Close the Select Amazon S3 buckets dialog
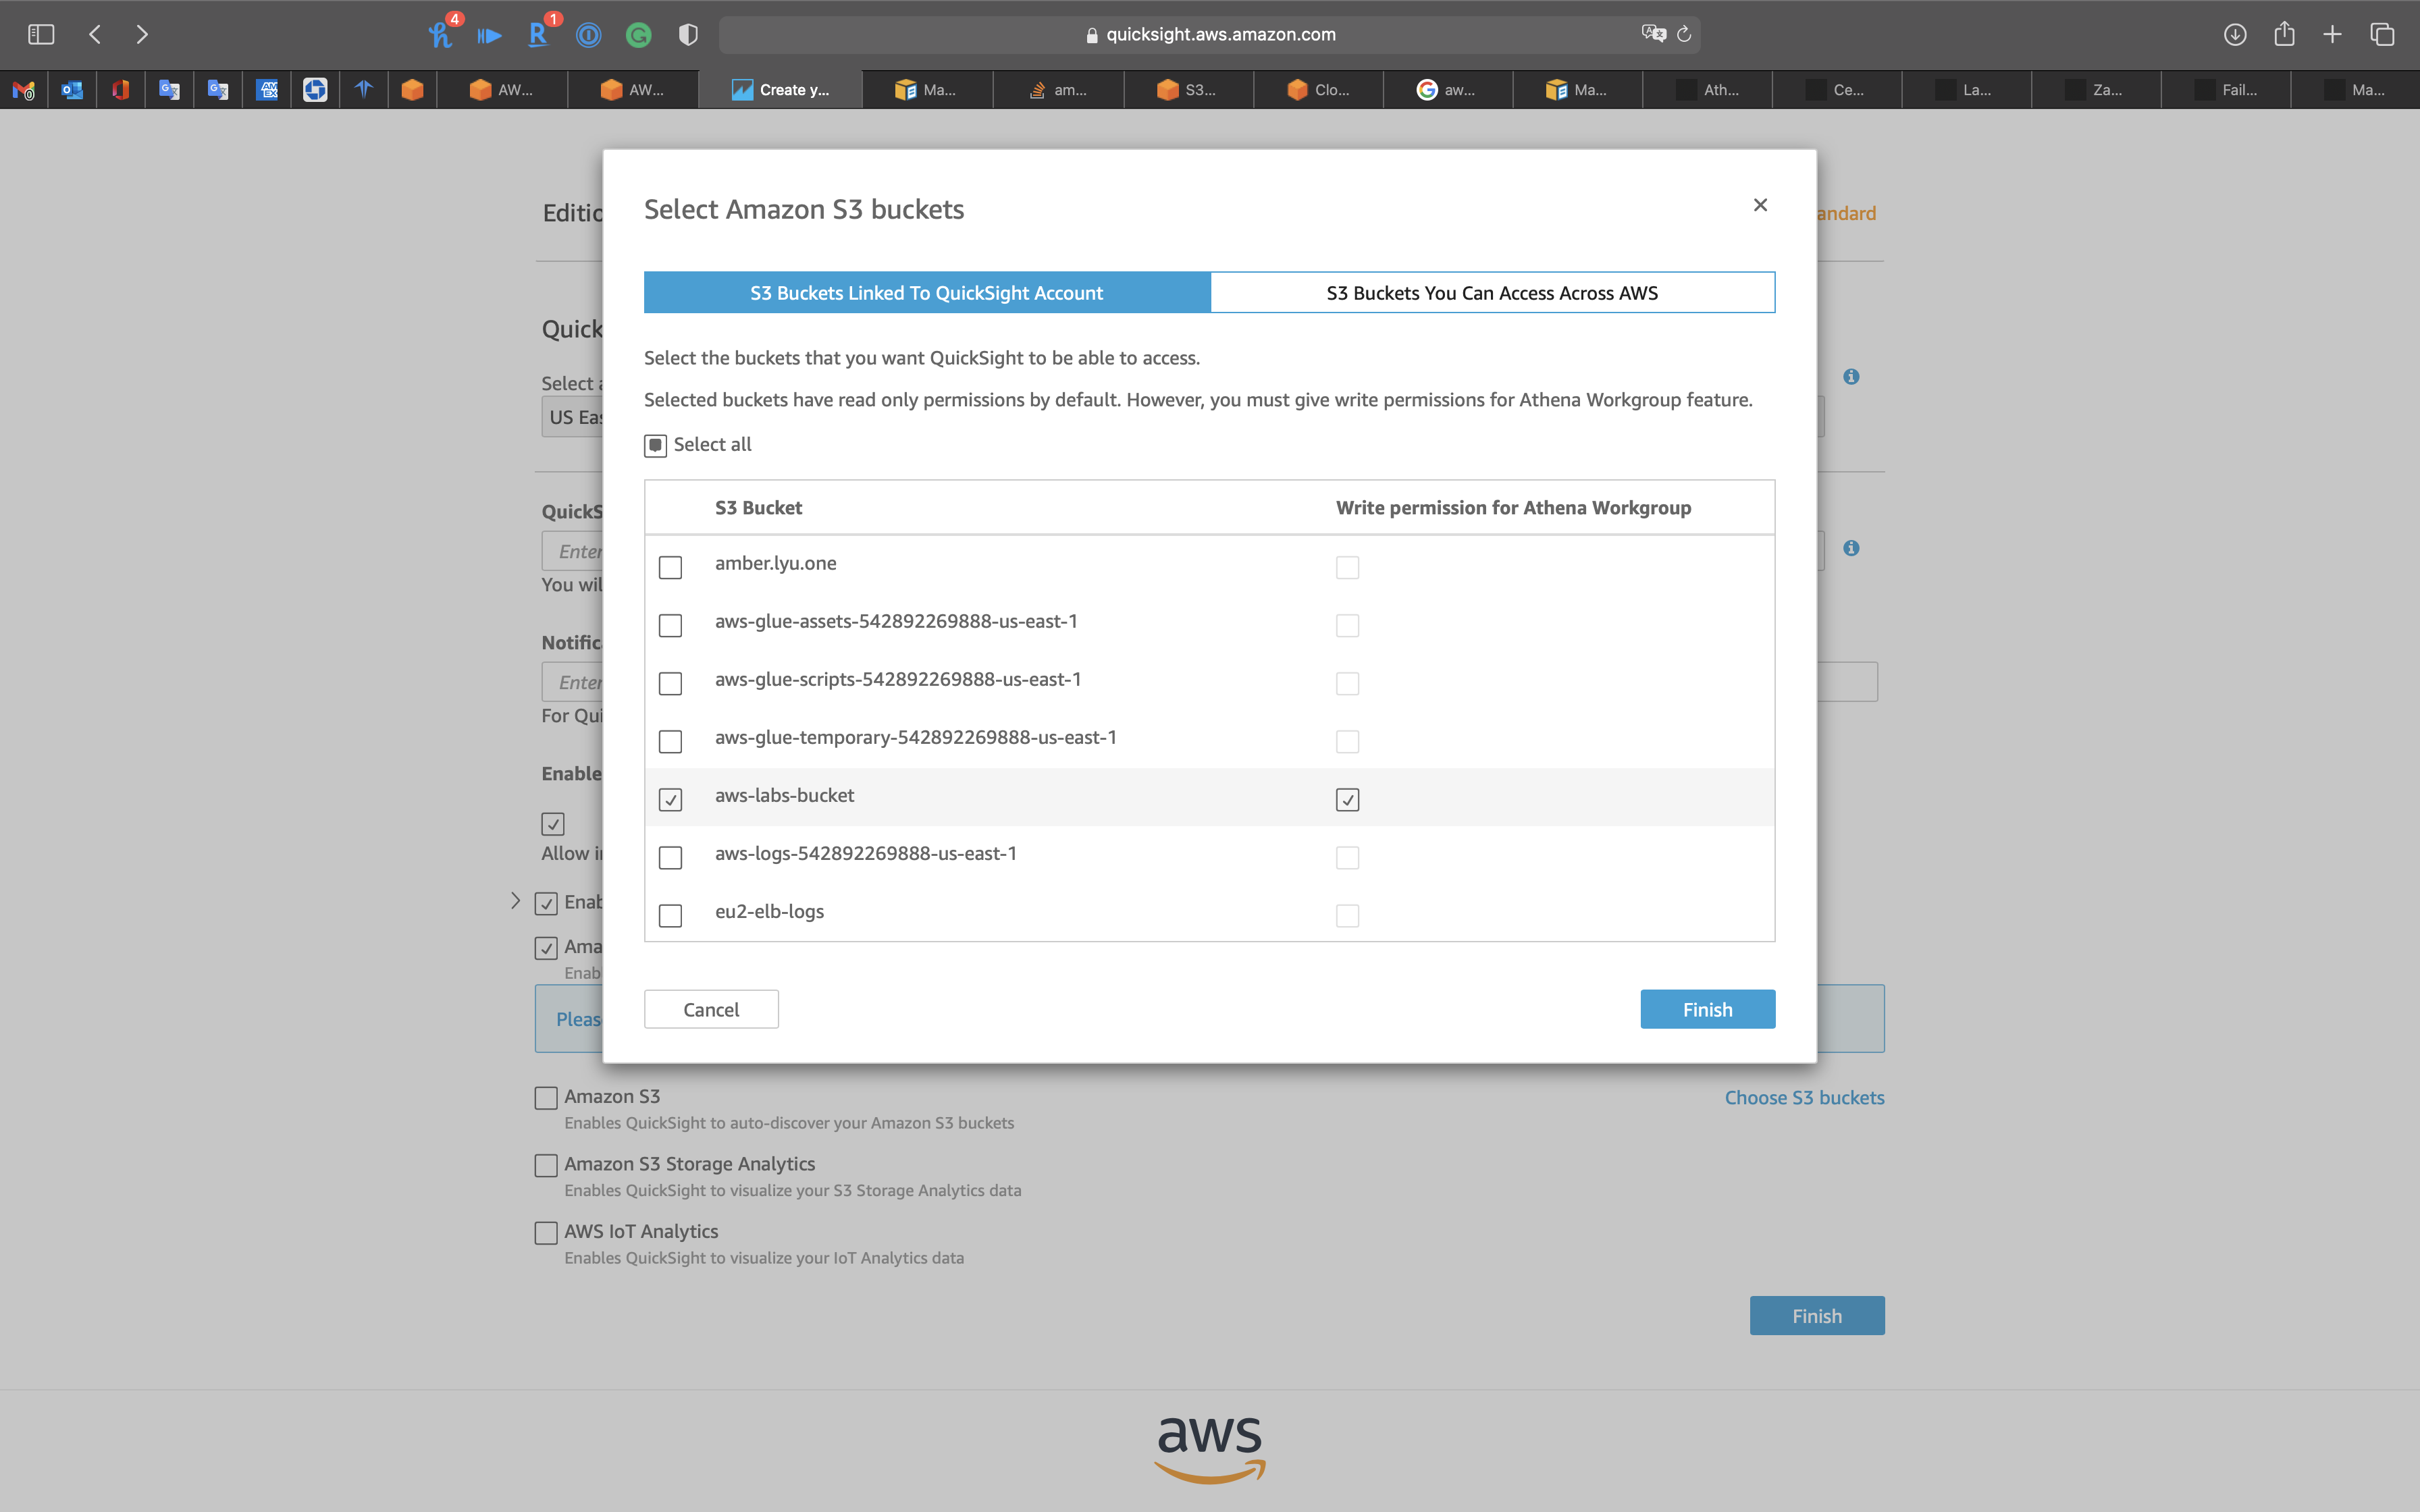The image size is (2420, 1512). coord(1760,205)
